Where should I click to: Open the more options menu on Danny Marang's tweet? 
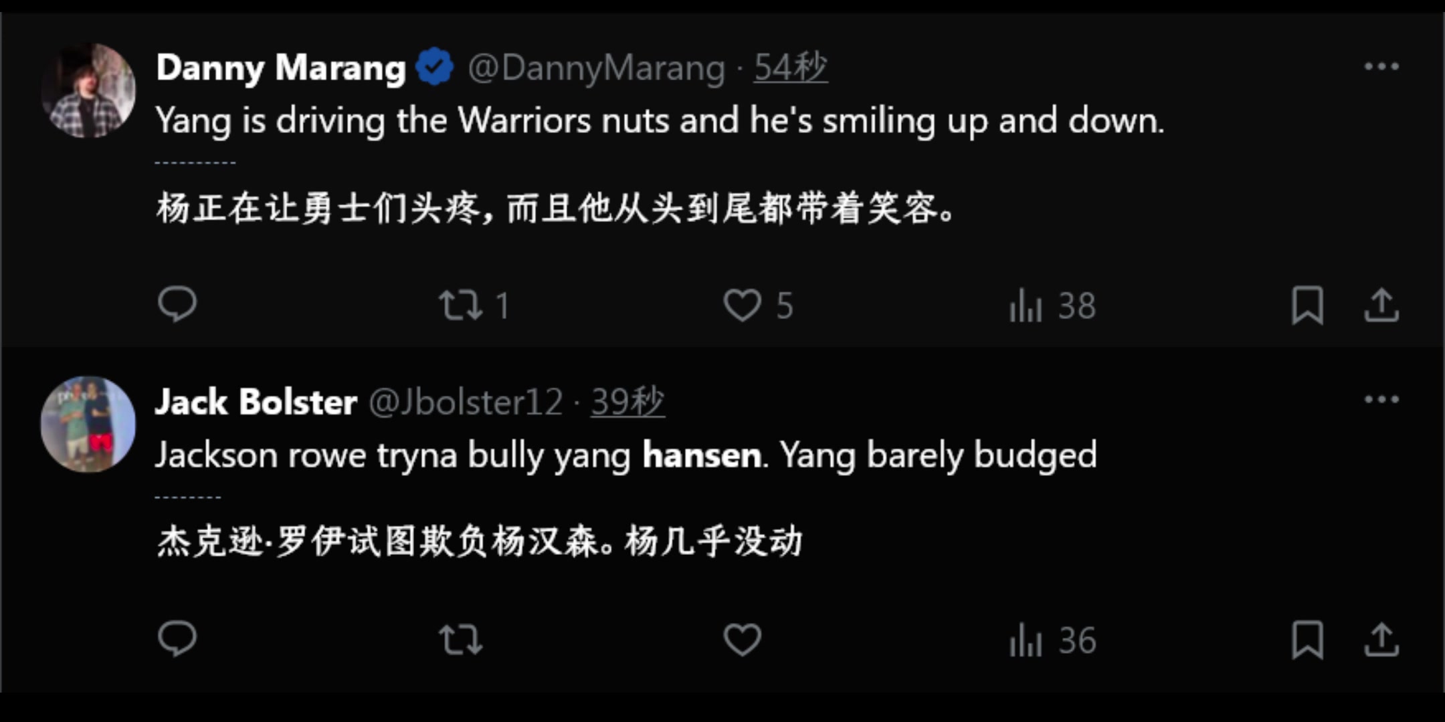(x=1381, y=65)
